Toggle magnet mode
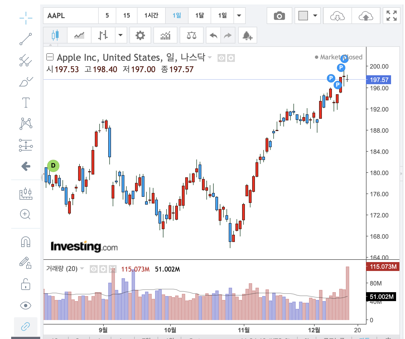 click(x=26, y=241)
